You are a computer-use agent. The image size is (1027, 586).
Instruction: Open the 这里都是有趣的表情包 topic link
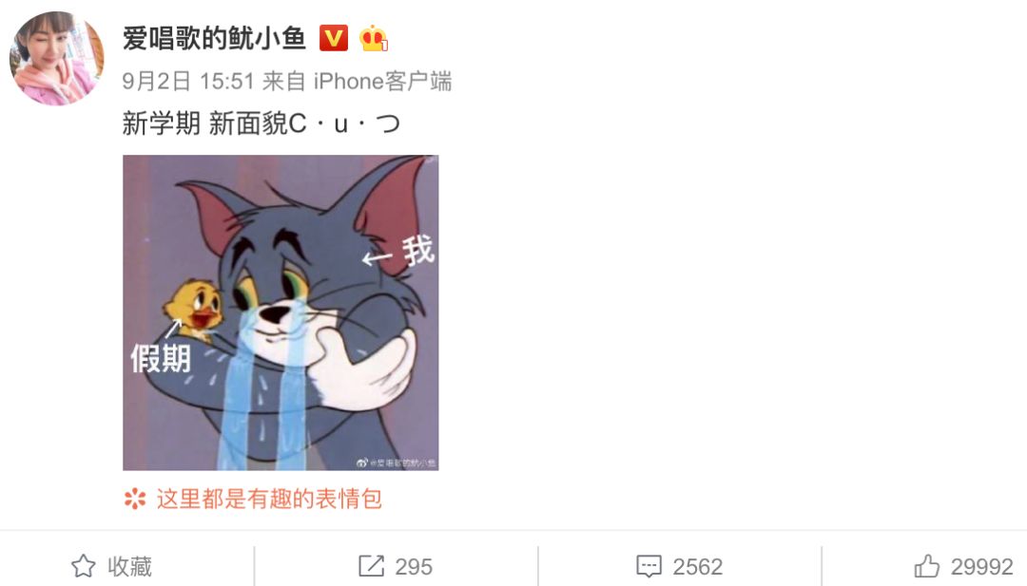pos(269,499)
